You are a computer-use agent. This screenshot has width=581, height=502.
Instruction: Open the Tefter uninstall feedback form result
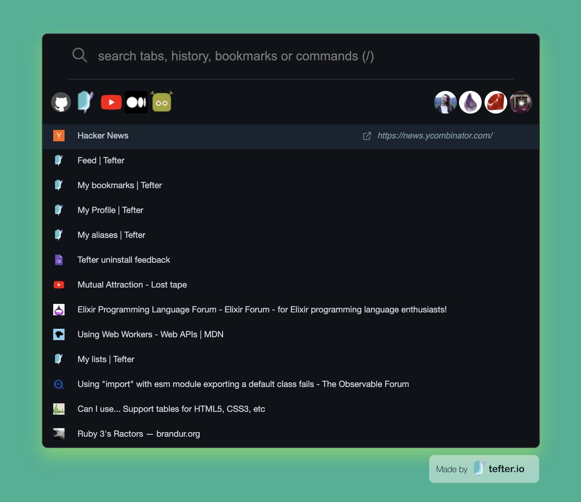tap(124, 260)
